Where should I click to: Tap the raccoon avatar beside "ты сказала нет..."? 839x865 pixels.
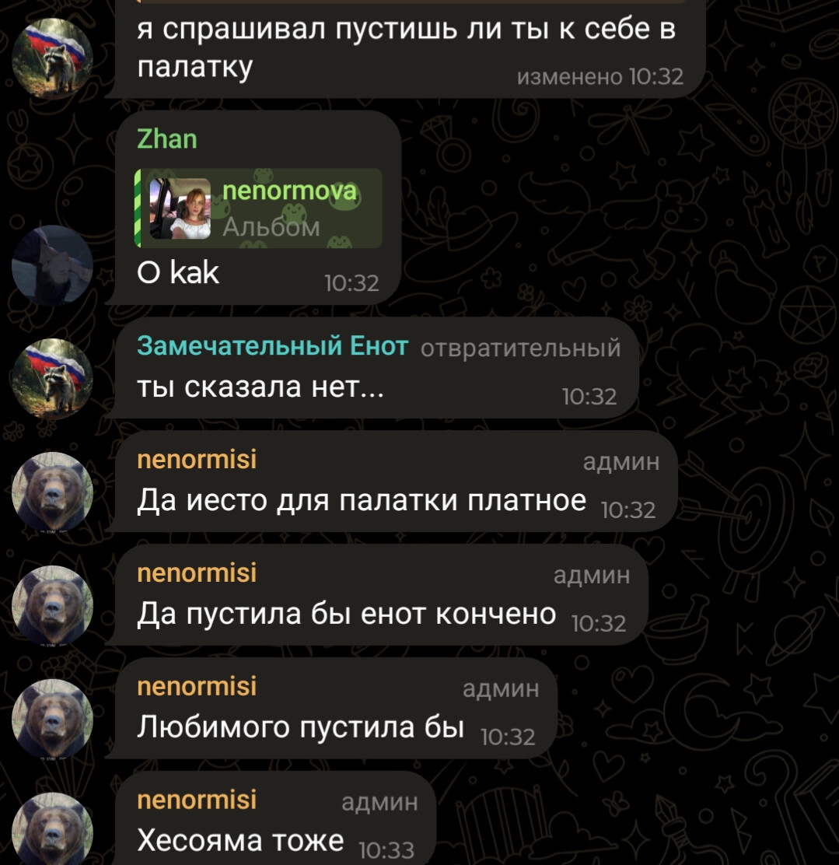52,379
